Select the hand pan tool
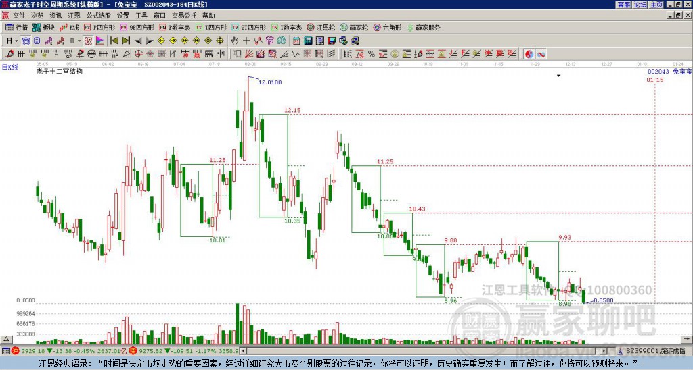693x370 pixels. click(234, 41)
